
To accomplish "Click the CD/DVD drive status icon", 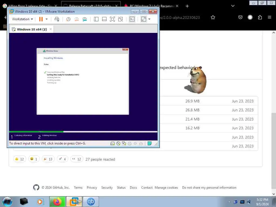I will [118, 143].
